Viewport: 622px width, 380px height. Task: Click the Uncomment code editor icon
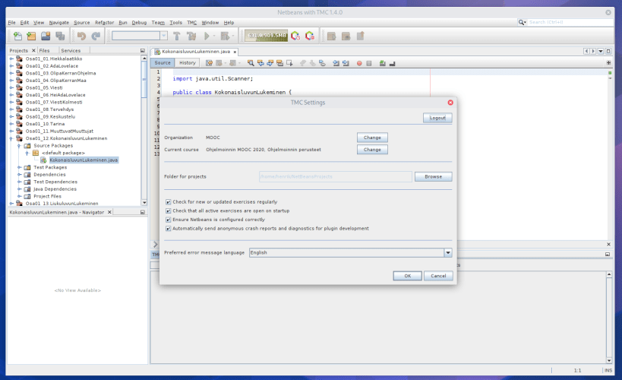(x=393, y=63)
